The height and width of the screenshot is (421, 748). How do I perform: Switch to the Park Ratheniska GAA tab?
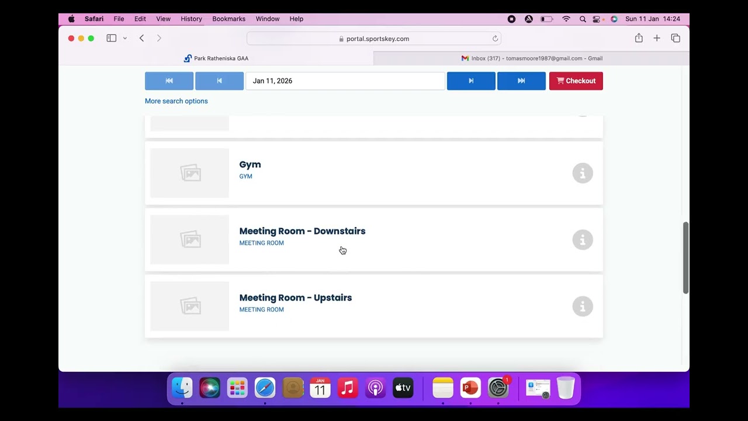[x=216, y=58]
